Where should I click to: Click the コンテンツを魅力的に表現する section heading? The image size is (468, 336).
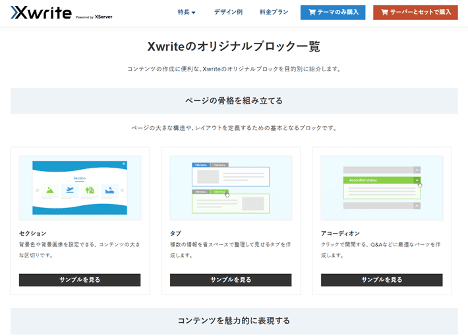coord(234,321)
